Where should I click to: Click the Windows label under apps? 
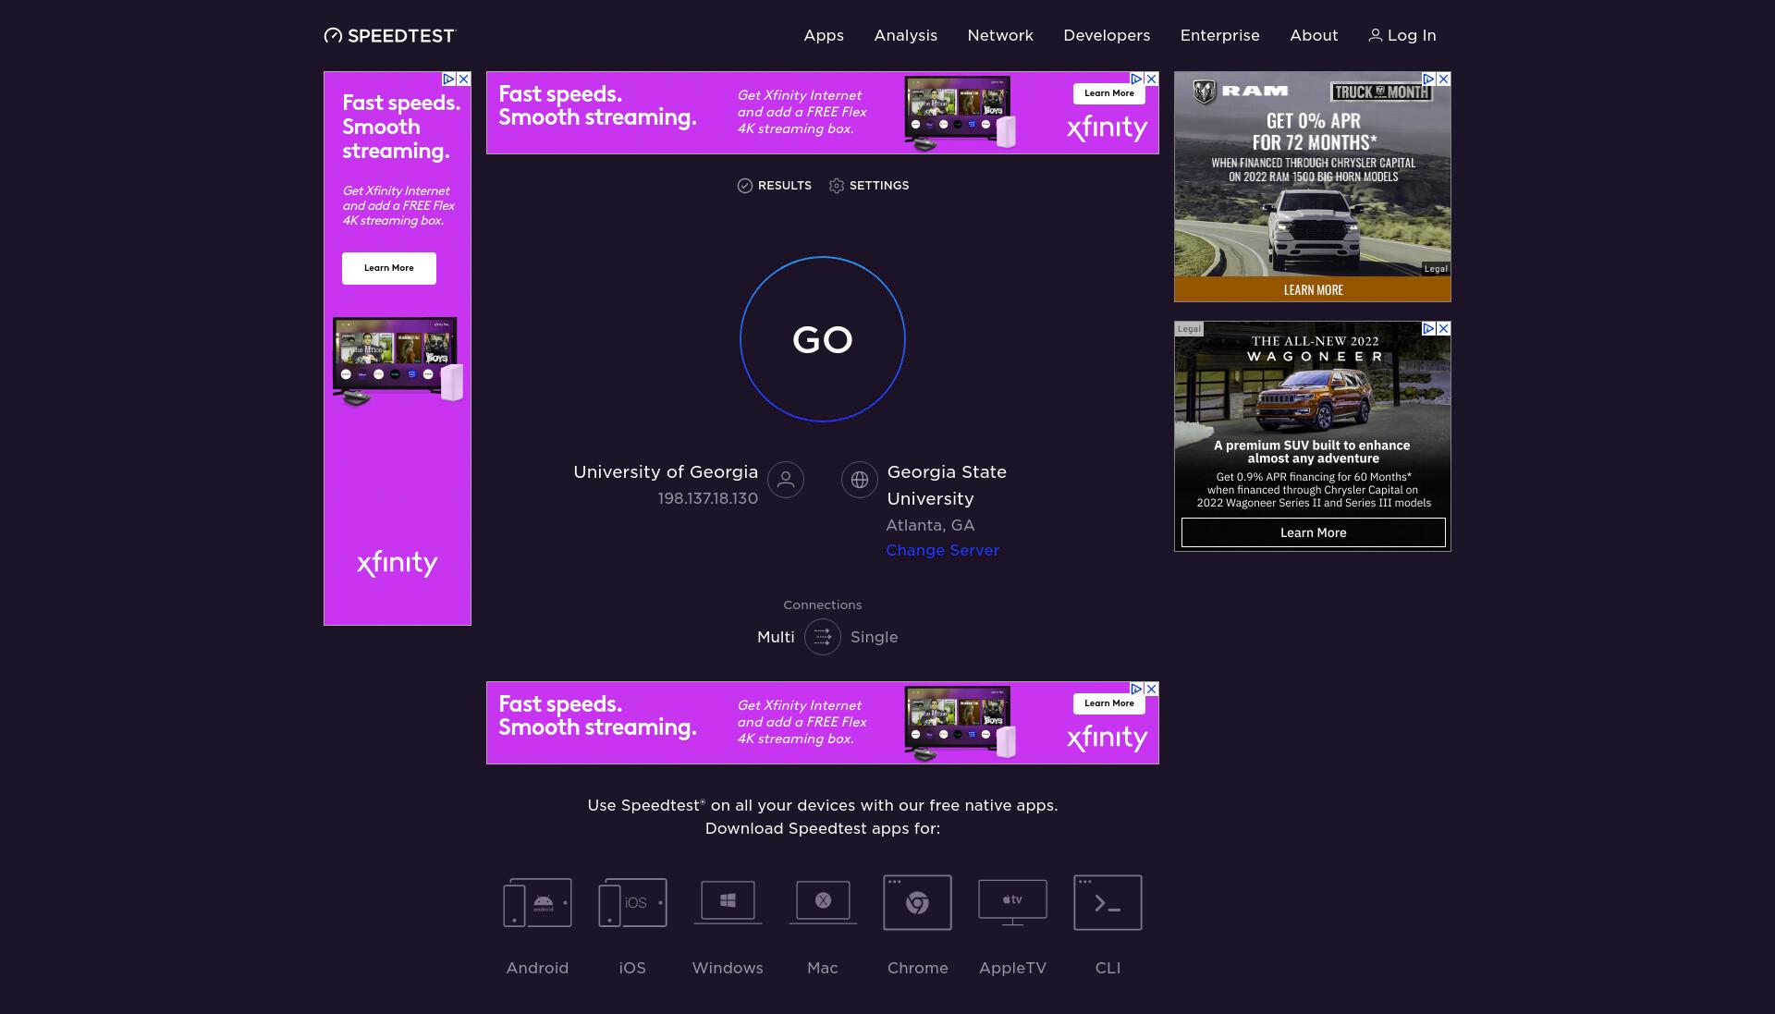(728, 968)
